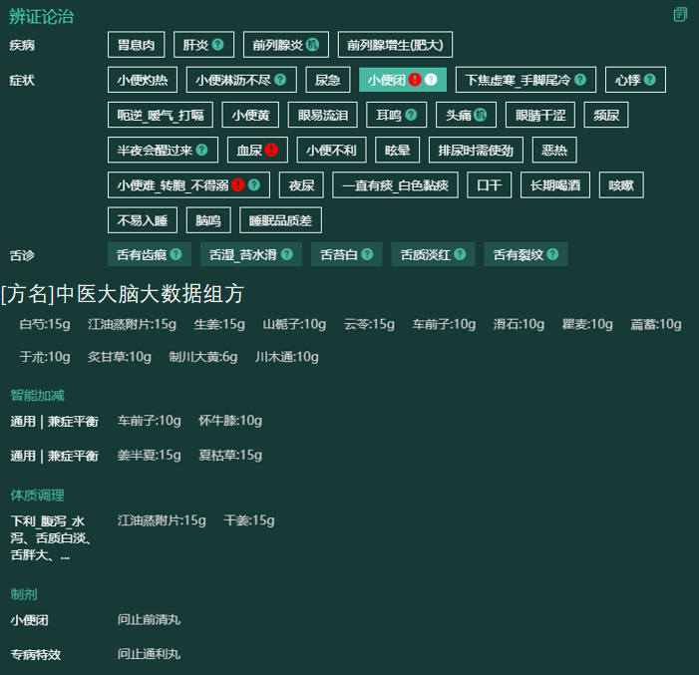
Task: Expand truncated 下利_腹泻_水泻 constitution label
Action: coord(51,538)
